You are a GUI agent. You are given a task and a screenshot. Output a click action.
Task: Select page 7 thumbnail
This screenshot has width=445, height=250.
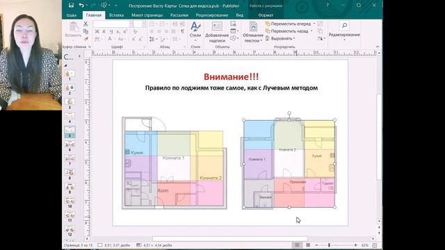click(70, 159)
